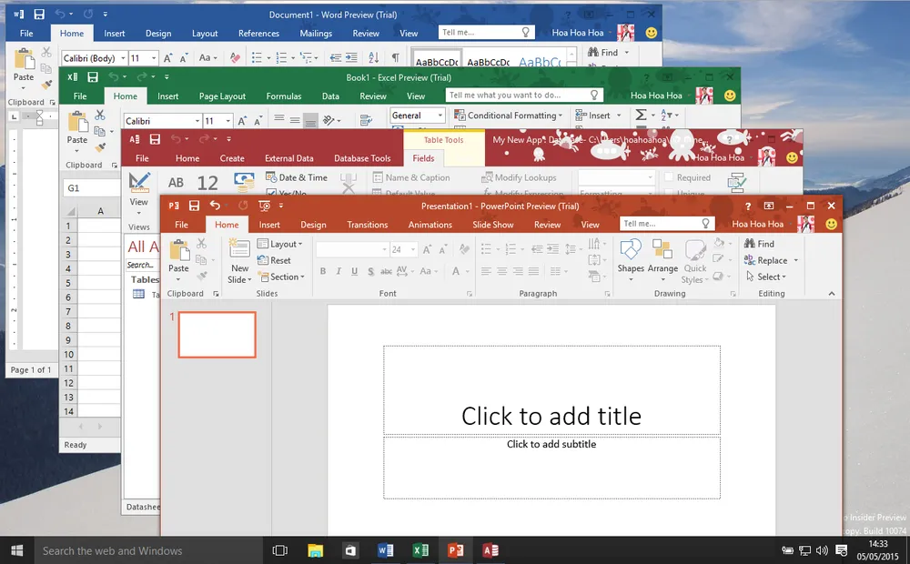The width and height of the screenshot is (910, 564).
Task: Click the Reset button in PowerPoint's Slides group
Action: point(275,260)
